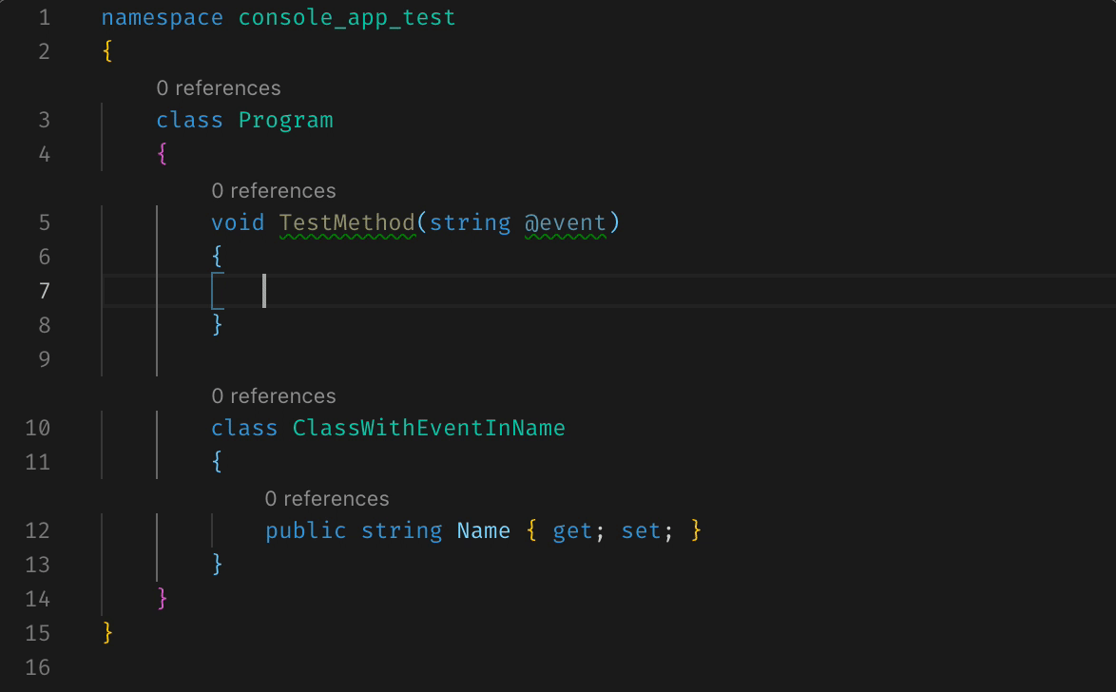Click "0 references" above ClassWithEventInName

[x=274, y=395]
